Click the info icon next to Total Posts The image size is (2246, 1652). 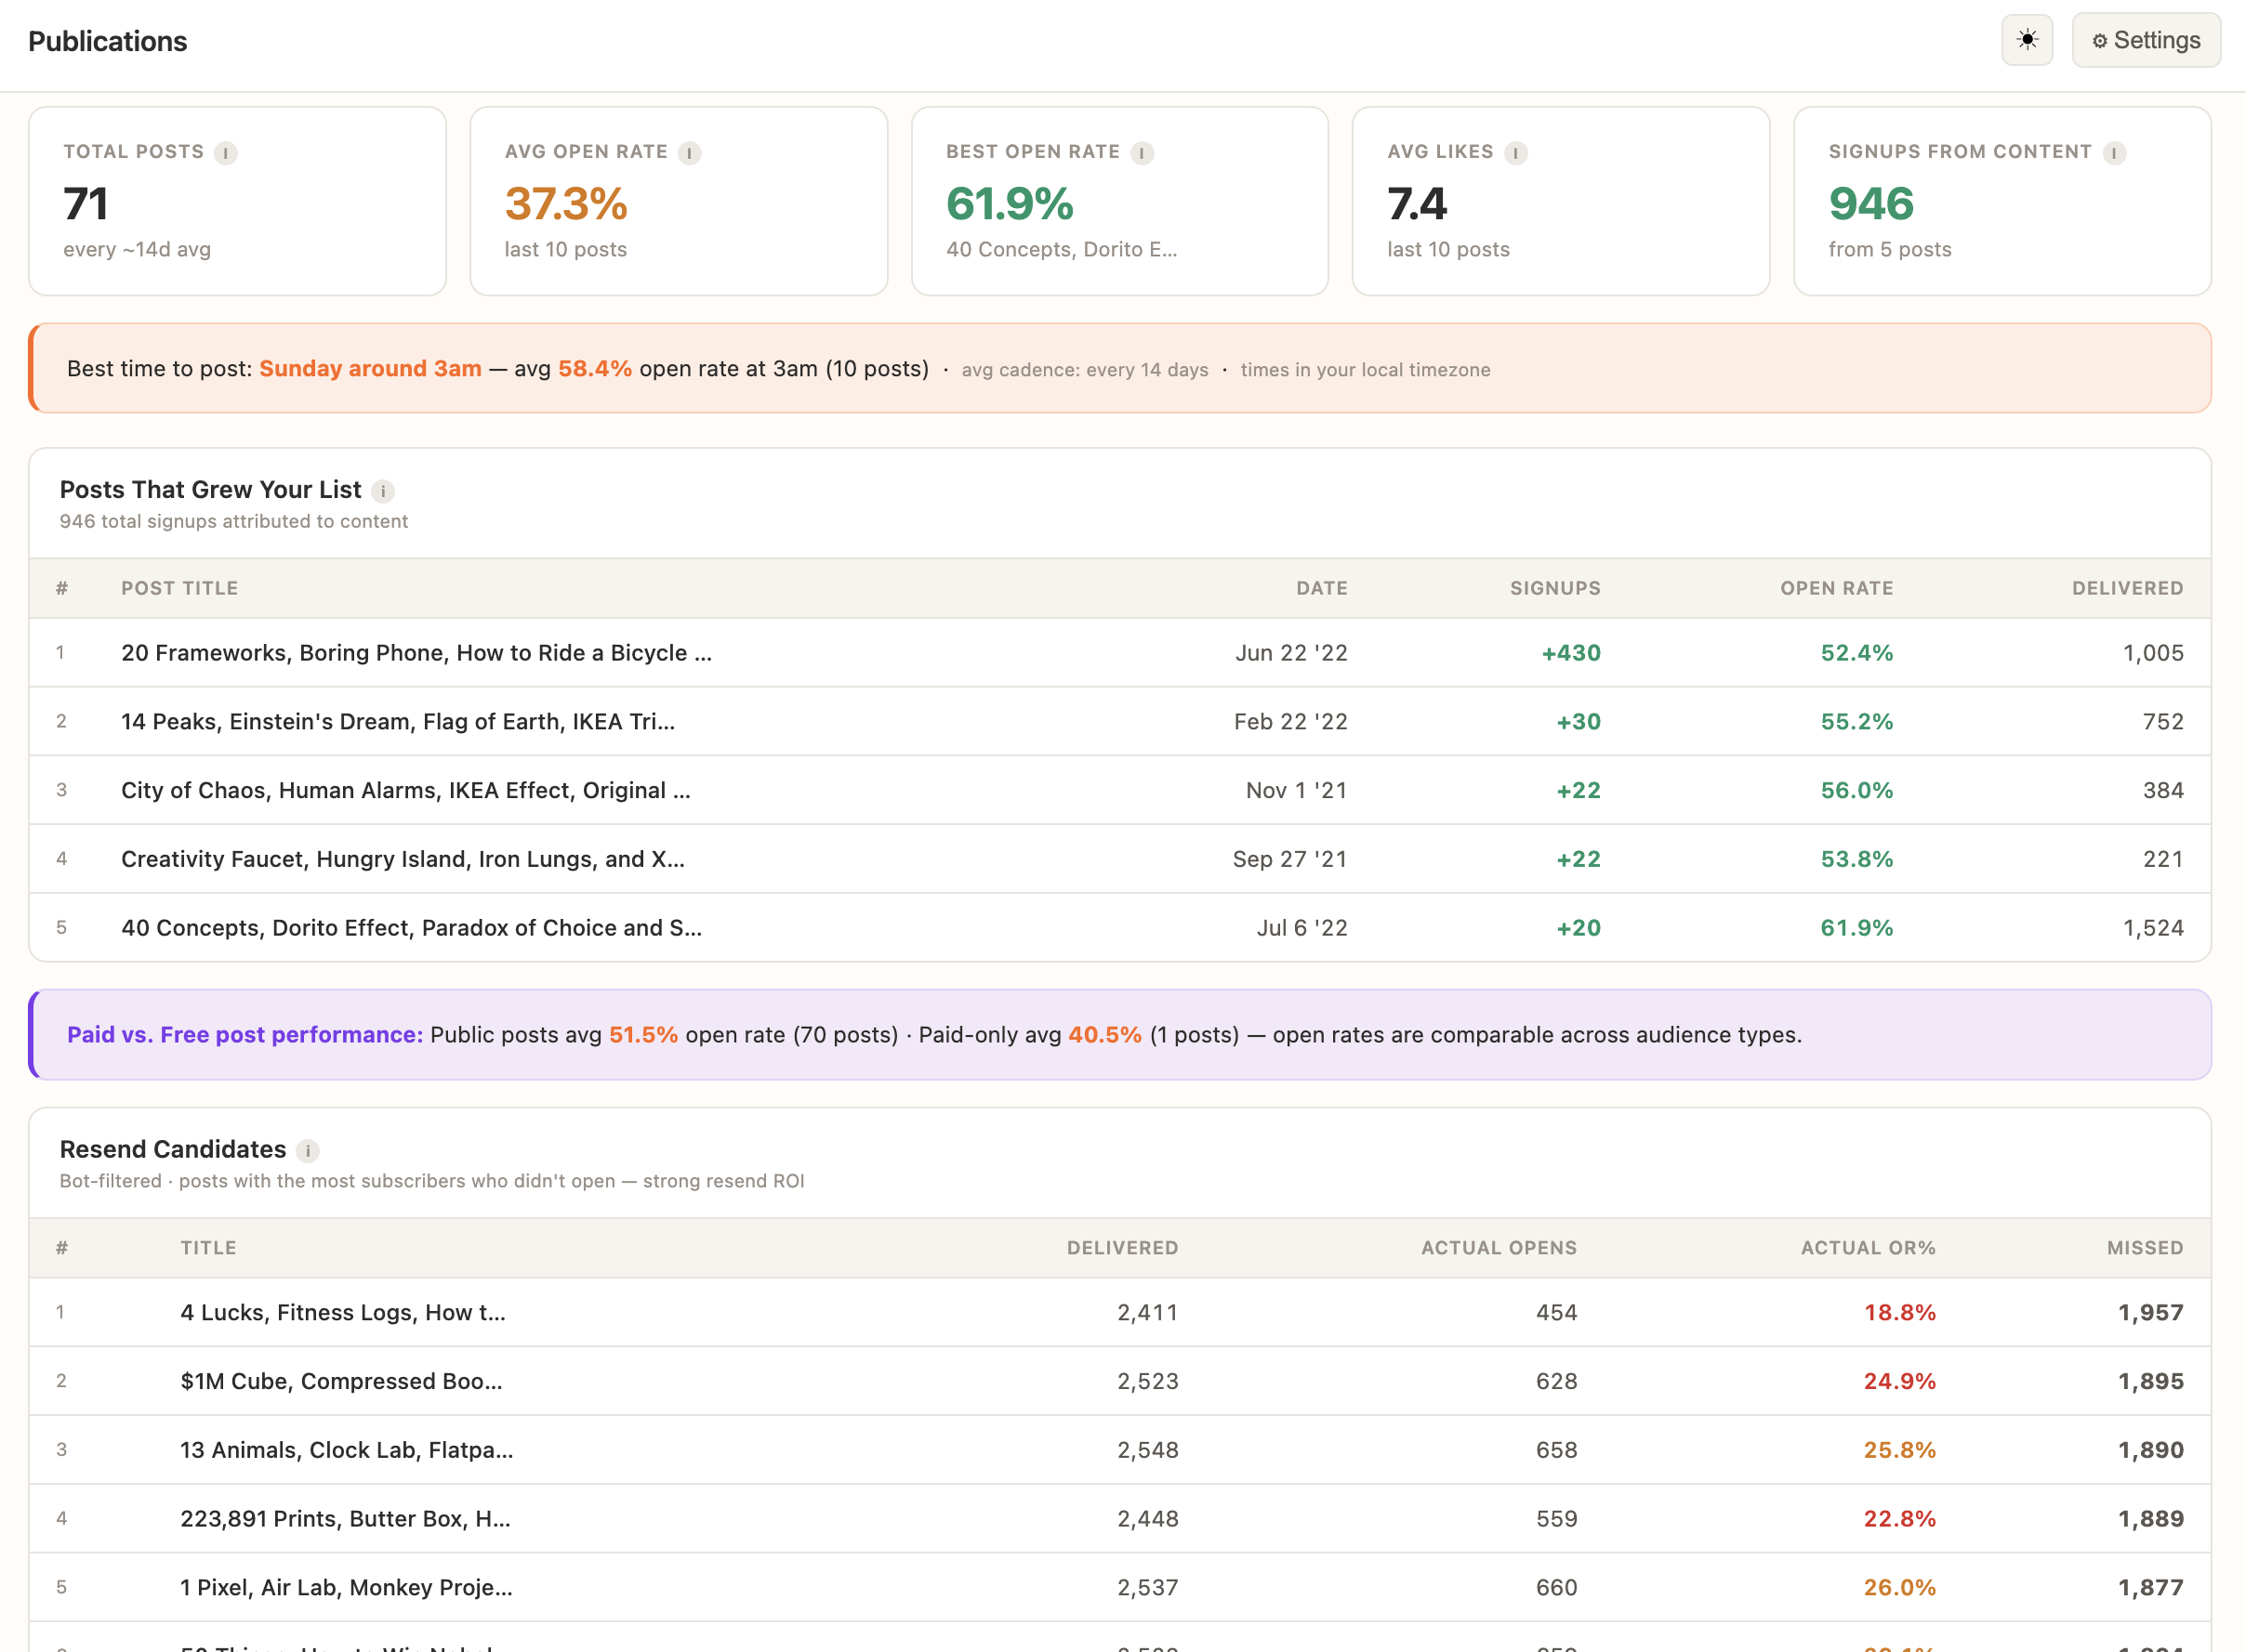click(225, 153)
